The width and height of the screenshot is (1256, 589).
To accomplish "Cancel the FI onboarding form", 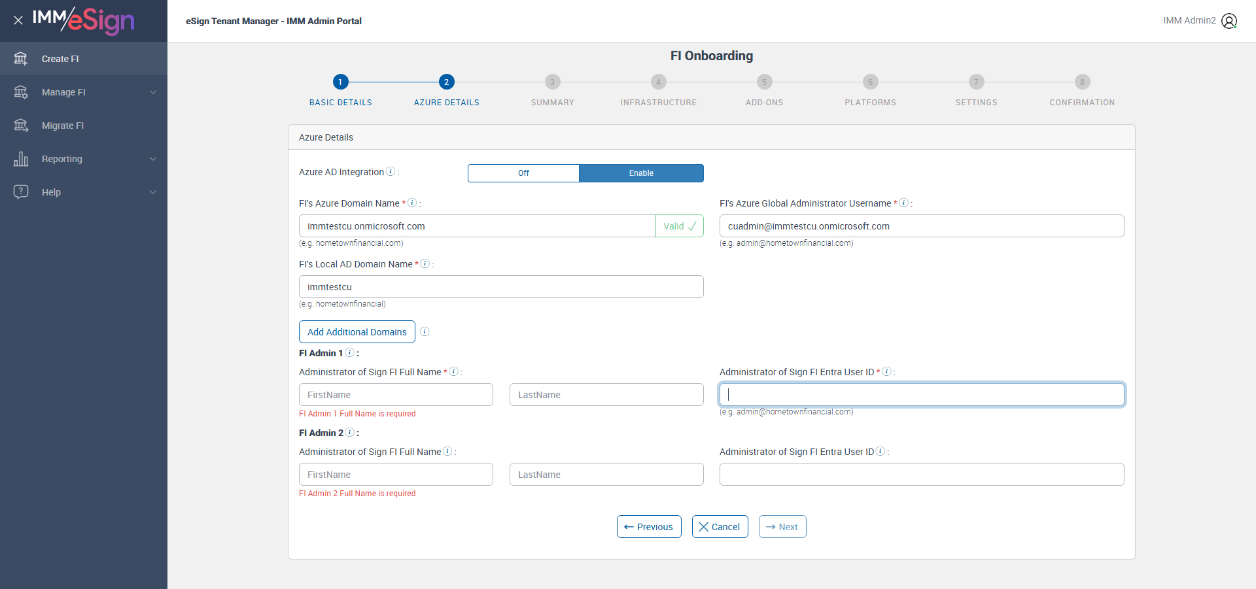I will pos(720,527).
